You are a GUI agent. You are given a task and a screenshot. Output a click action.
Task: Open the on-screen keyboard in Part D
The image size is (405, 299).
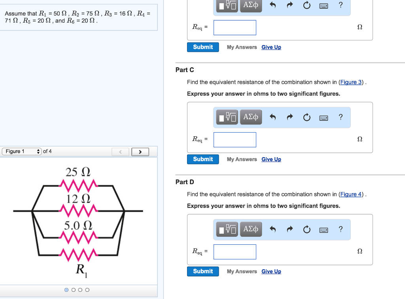pyautogui.click(x=324, y=229)
